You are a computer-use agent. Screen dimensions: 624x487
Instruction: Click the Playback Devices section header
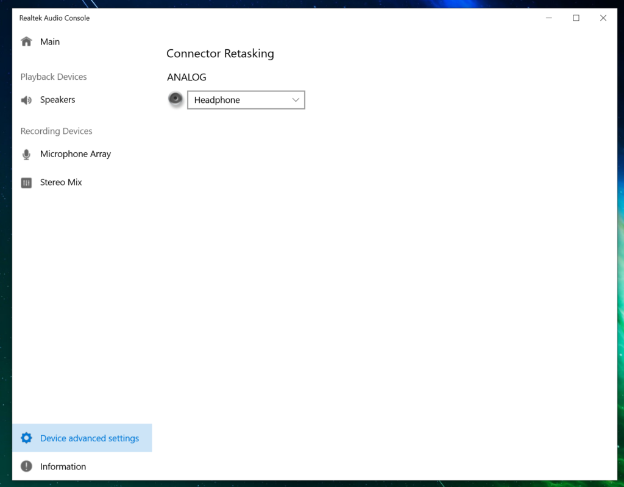[54, 77]
